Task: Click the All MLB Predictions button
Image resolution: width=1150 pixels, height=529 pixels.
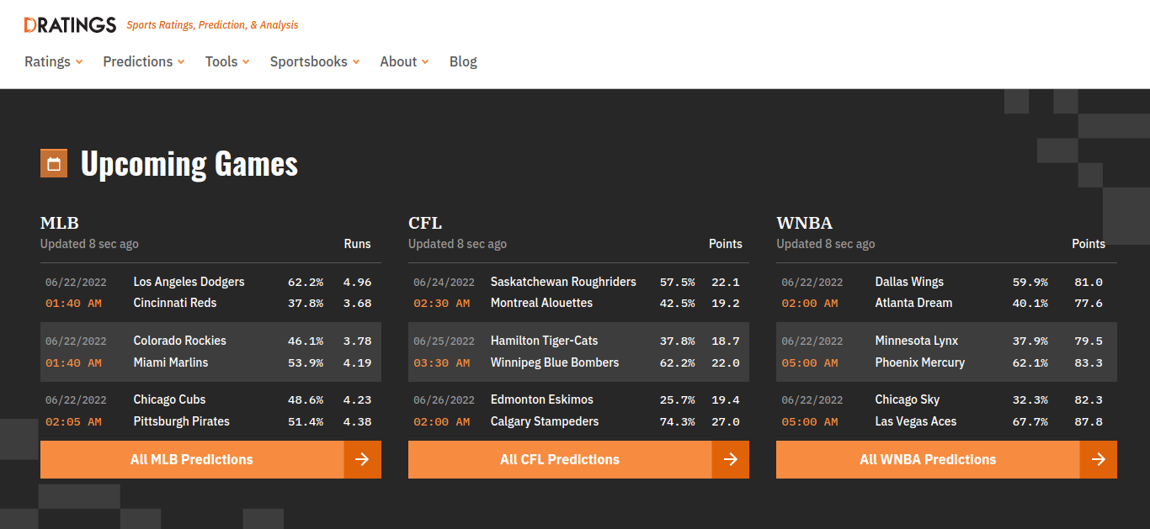Action: pos(210,459)
